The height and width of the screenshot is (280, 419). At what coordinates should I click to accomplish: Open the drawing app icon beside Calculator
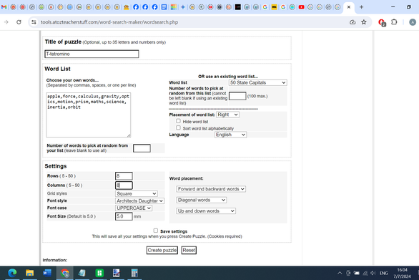[x=117, y=273]
